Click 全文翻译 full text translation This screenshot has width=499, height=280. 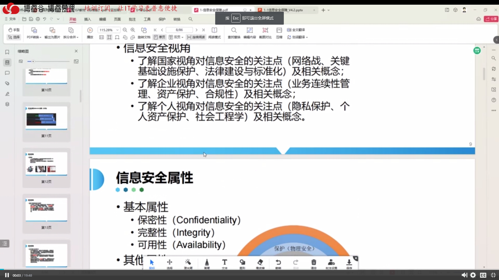pos(296,30)
